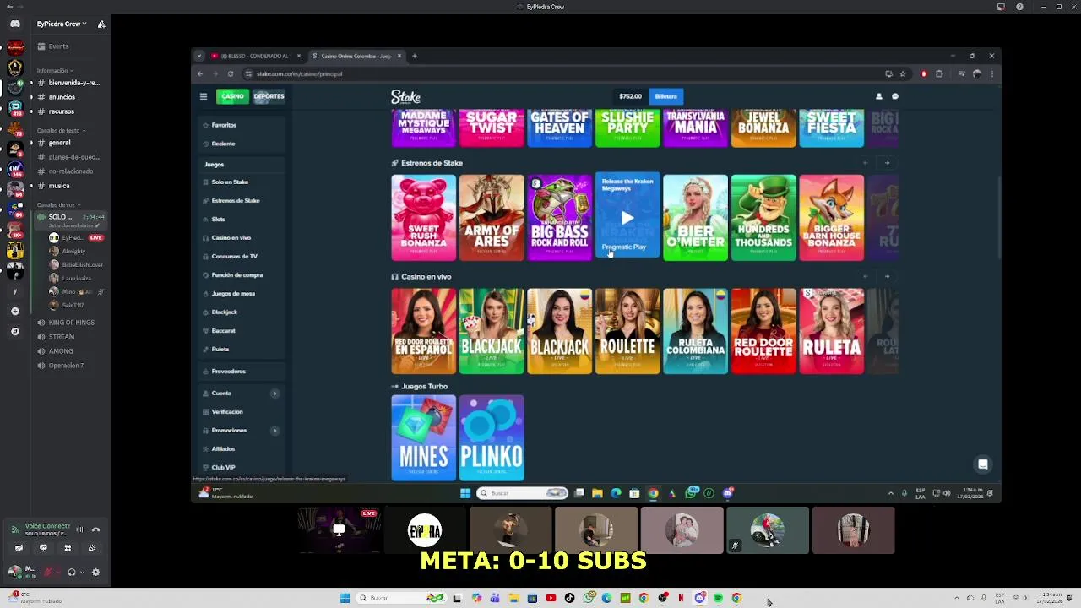
Task: Join the KING OF KINGS voice channel
Action: click(x=71, y=323)
